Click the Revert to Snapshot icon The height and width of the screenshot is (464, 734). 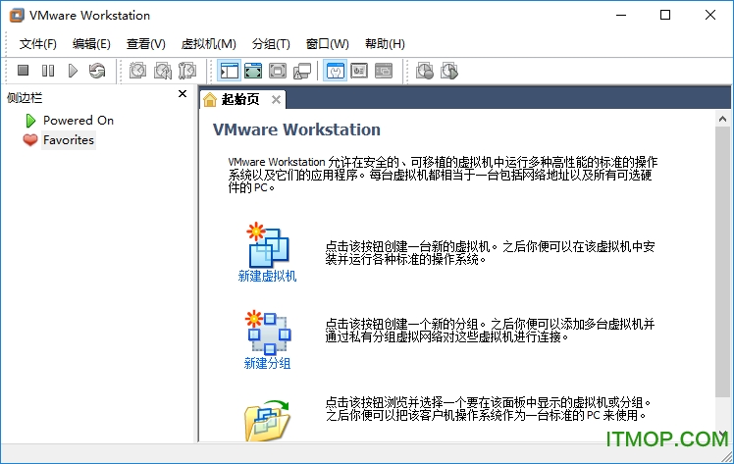pyautogui.click(x=163, y=71)
